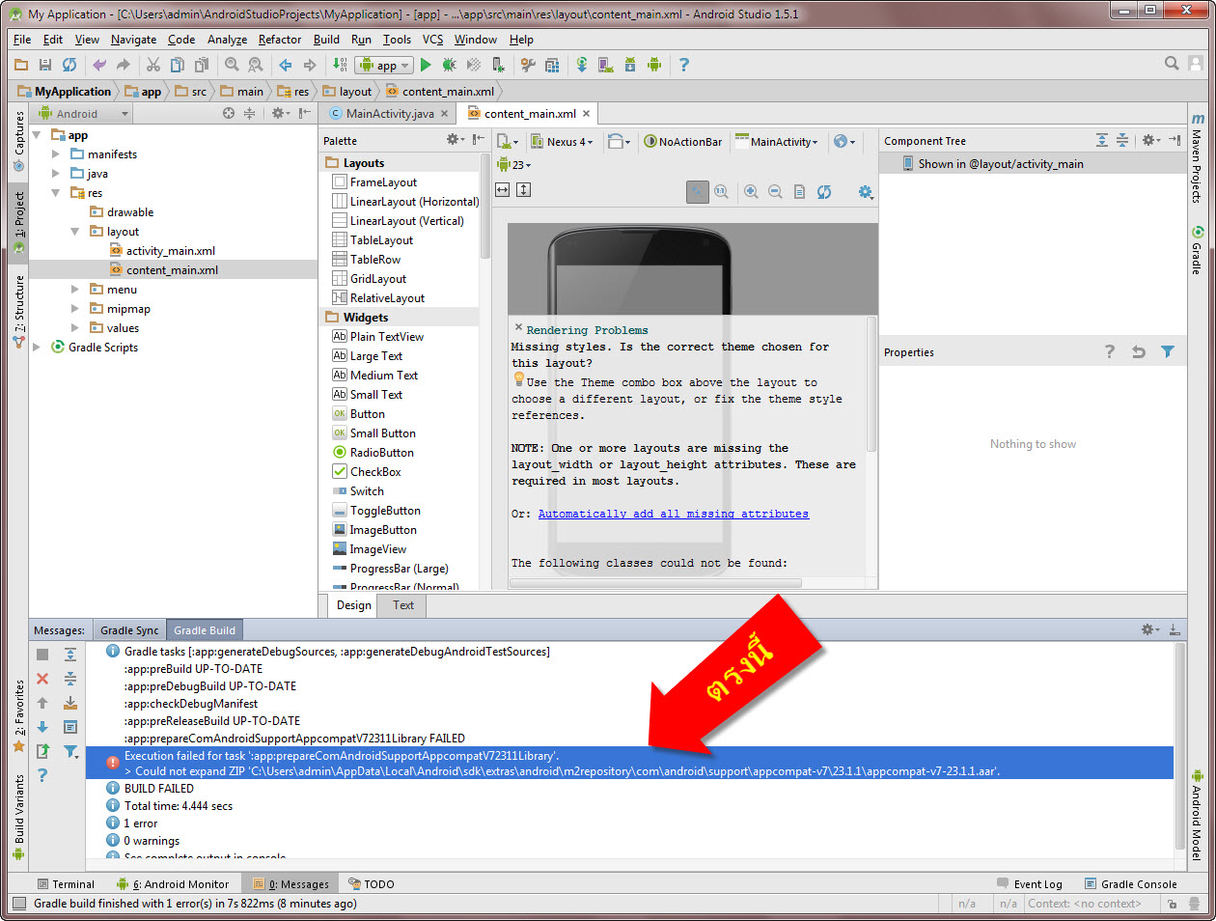Image resolution: width=1216 pixels, height=921 pixels.
Task: Click the red X close icon in Messages panel
Action: (x=42, y=679)
